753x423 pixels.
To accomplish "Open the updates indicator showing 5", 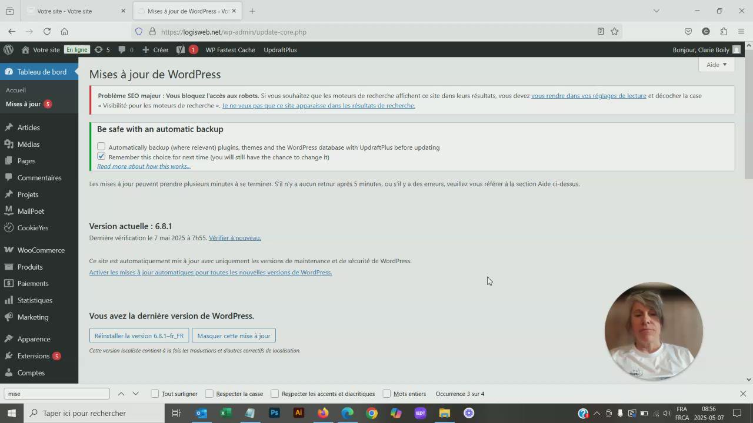I will click(x=102, y=50).
